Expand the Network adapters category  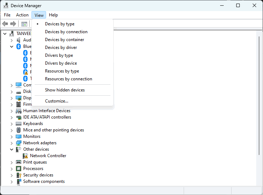11,143
